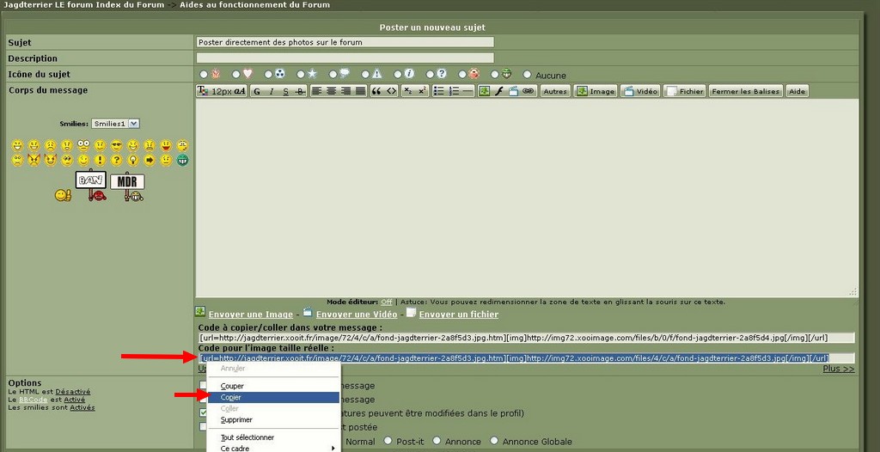Open Envoyer un fichier link
The height and width of the screenshot is (452, 880).
point(459,315)
